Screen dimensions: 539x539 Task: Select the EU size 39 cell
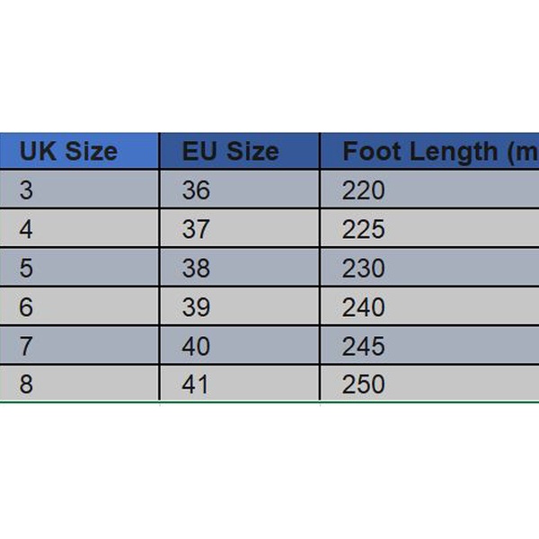pyautogui.click(x=239, y=307)
